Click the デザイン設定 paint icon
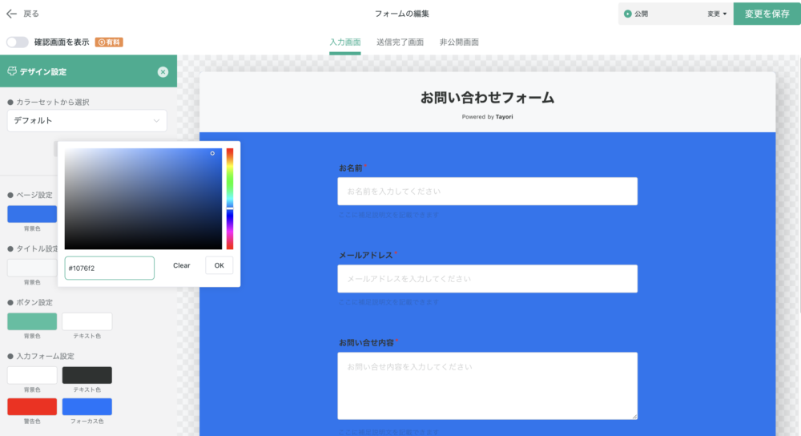Screen dimensions: 801x436 [12, 71]
